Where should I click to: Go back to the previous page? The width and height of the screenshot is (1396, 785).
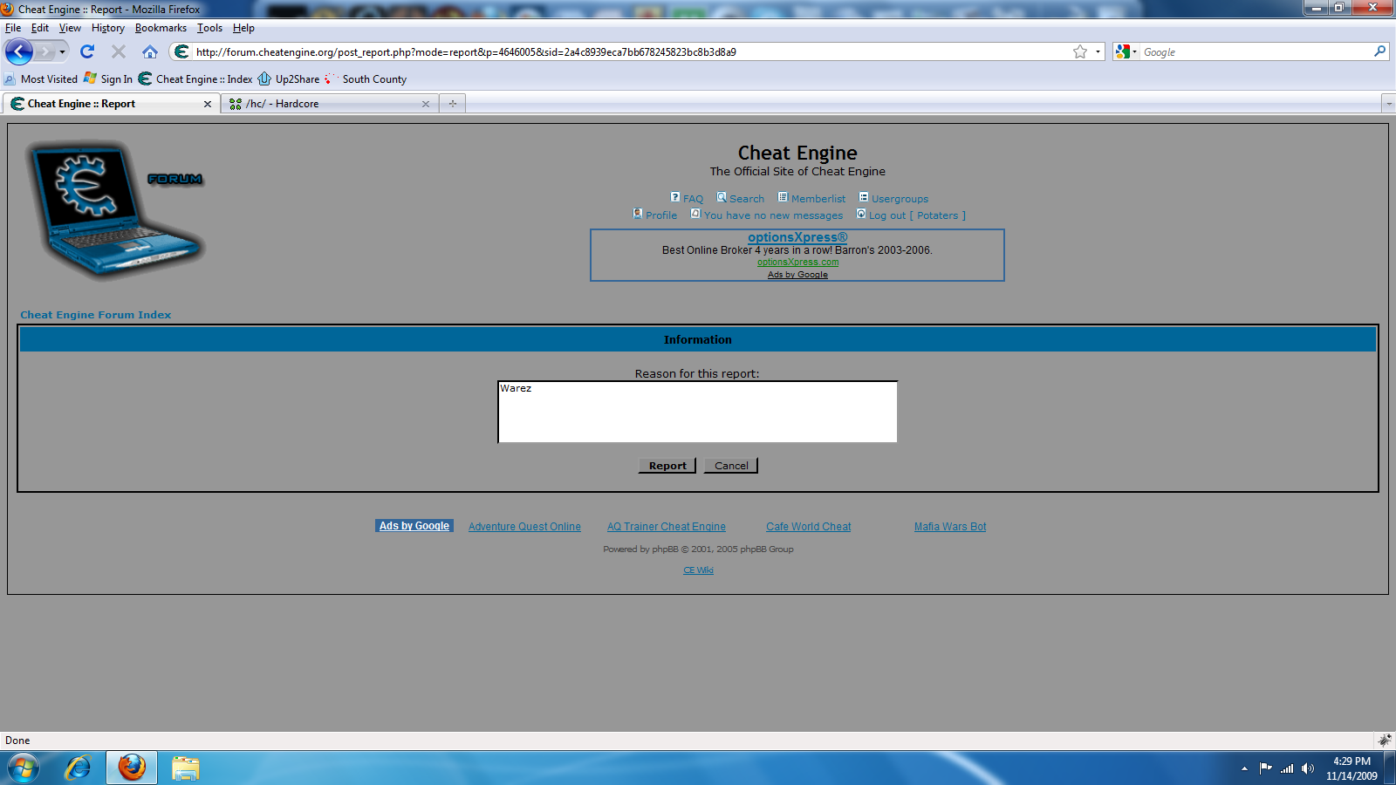(x=18, y=51)
